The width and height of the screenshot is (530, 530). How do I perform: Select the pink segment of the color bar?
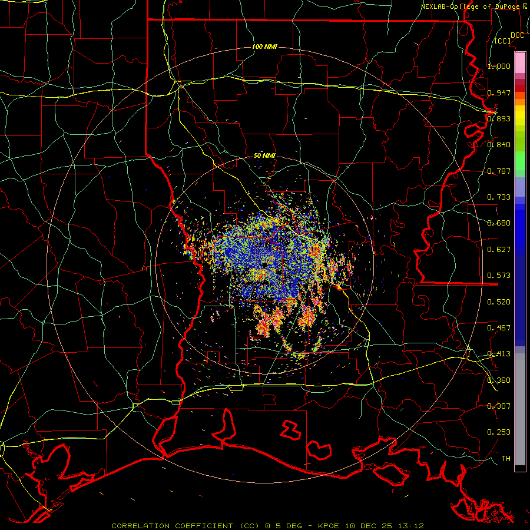(x=520, y=63)
